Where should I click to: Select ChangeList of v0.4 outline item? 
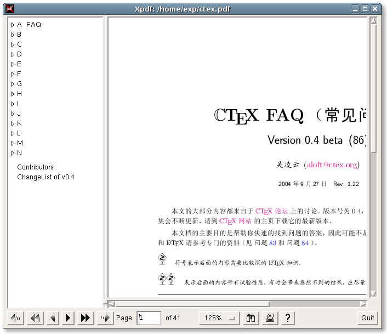[45, 177]
